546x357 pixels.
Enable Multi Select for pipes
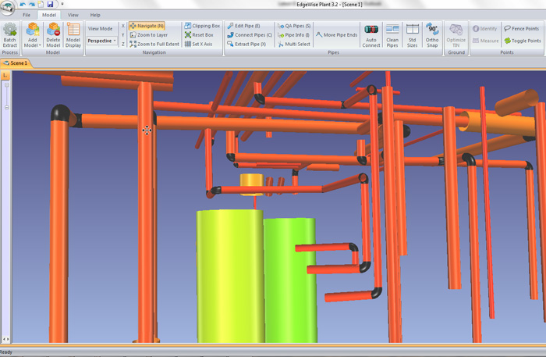click(x=294, y=44)
